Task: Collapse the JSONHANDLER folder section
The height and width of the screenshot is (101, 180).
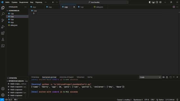Action: tap(17, 11)
